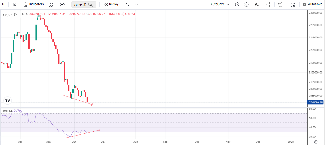Click the Sep label on time axis
This screenshot has width=325, height=145.
(165, 142)
